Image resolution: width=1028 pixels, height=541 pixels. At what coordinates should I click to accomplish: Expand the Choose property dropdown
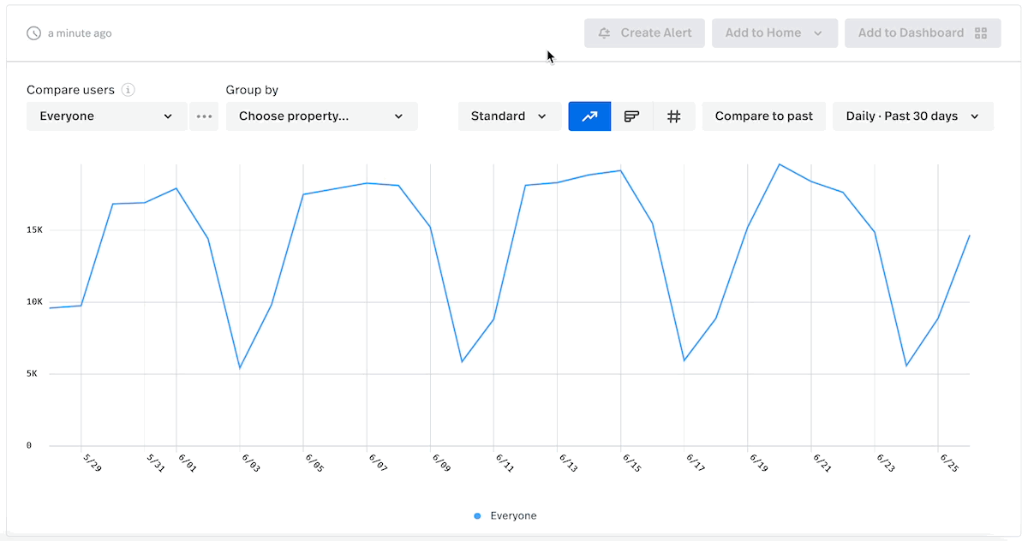pyautogui.click(x=322, y=116)
